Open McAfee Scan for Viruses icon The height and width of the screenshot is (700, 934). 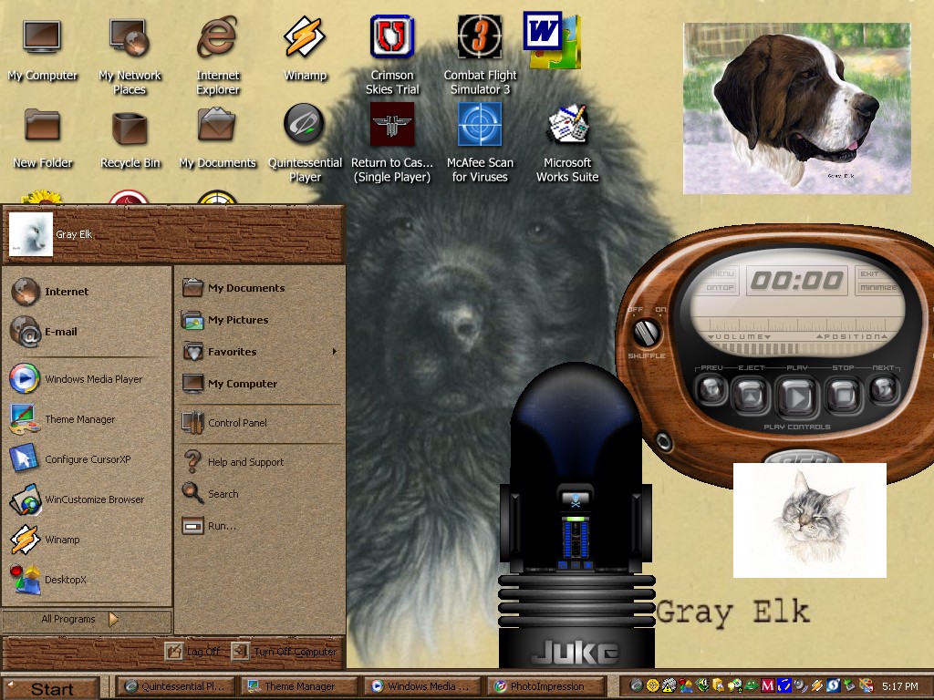click(x=480, y=142)
